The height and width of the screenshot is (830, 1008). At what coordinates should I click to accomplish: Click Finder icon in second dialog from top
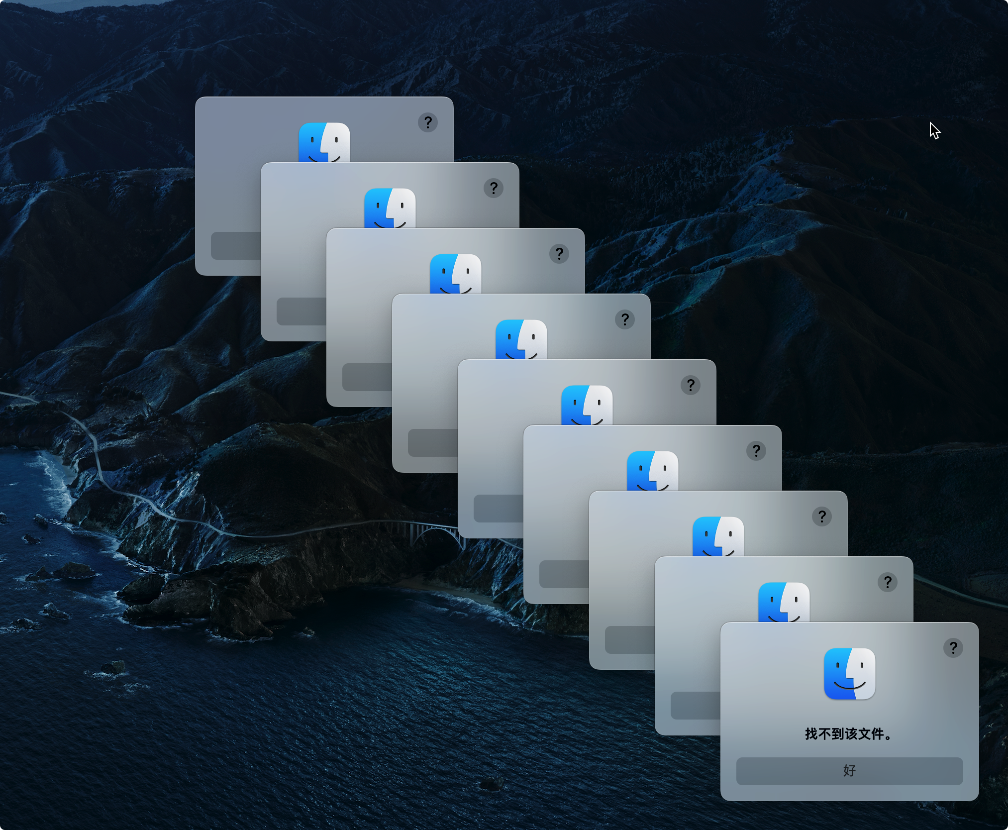(x=390, y=208)
